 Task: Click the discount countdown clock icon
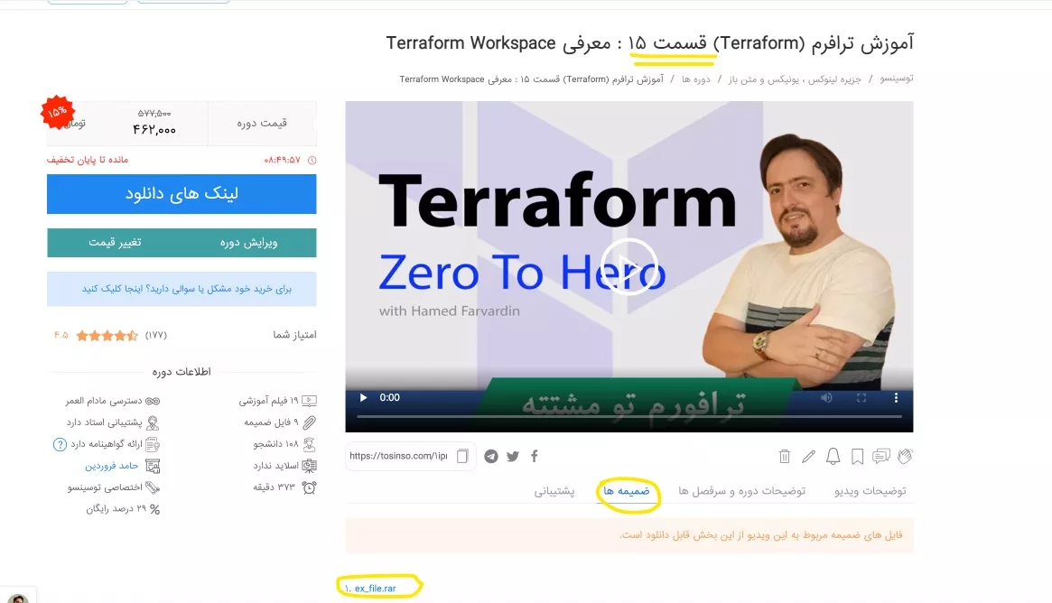[x=312, y=161]
